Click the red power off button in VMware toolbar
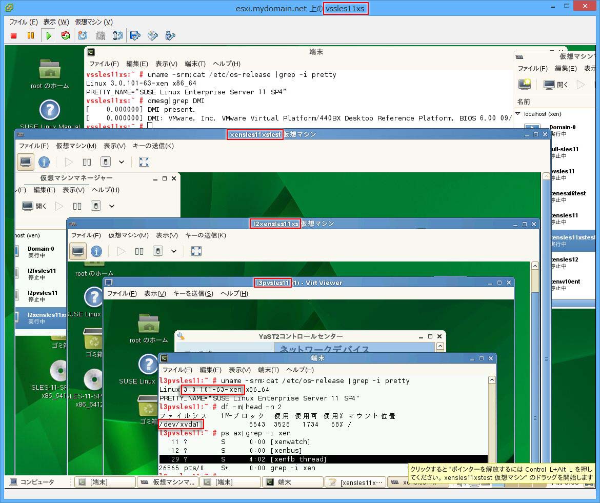Viewport: 600px width, 503px height. click(x=14, y=35)
